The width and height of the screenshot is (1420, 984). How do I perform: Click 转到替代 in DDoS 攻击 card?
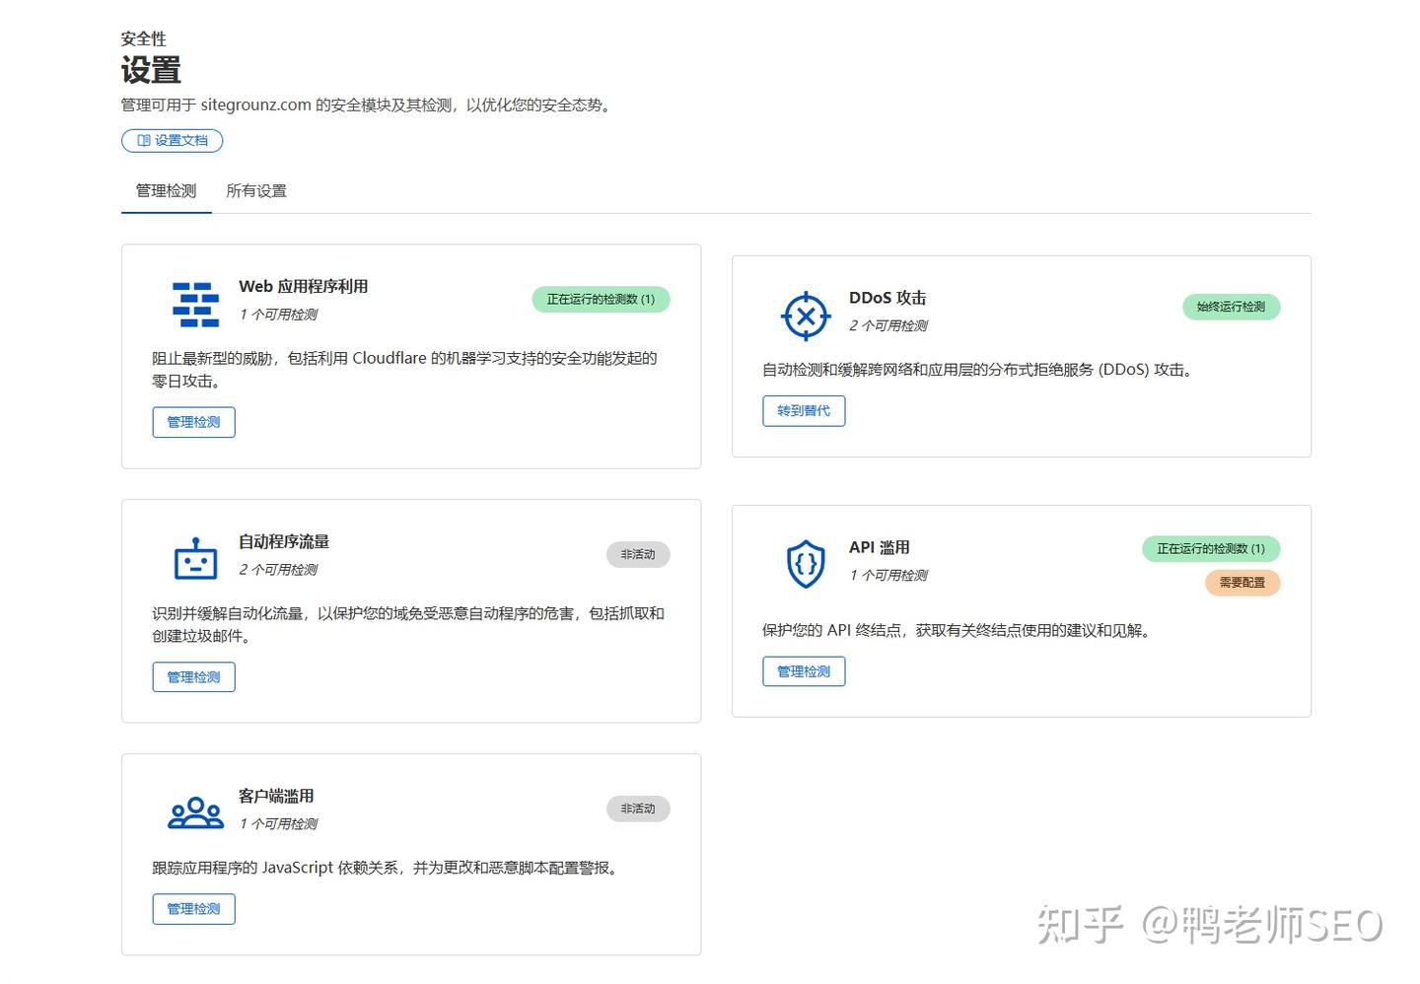[804, 411]
